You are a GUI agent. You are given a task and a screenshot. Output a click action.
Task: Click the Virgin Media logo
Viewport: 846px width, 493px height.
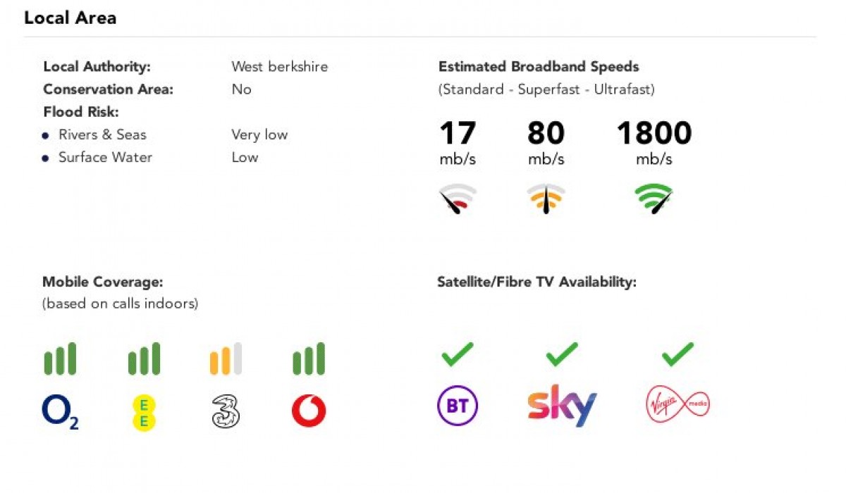click(678, 405)
